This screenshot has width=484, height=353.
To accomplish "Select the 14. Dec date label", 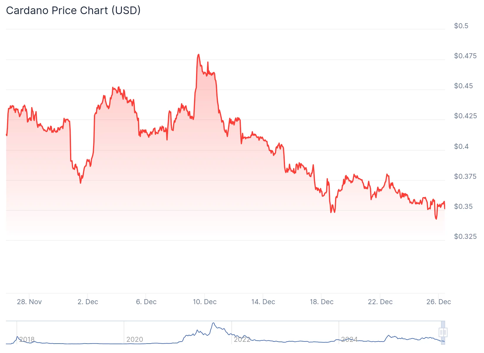I will pos(263,302).
